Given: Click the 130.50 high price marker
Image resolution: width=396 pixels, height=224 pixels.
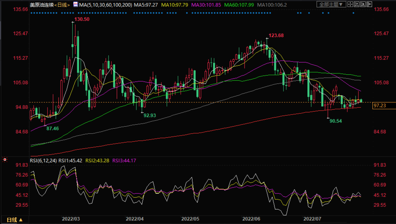Looking at the screenshot, I should (x=82, y=19).
